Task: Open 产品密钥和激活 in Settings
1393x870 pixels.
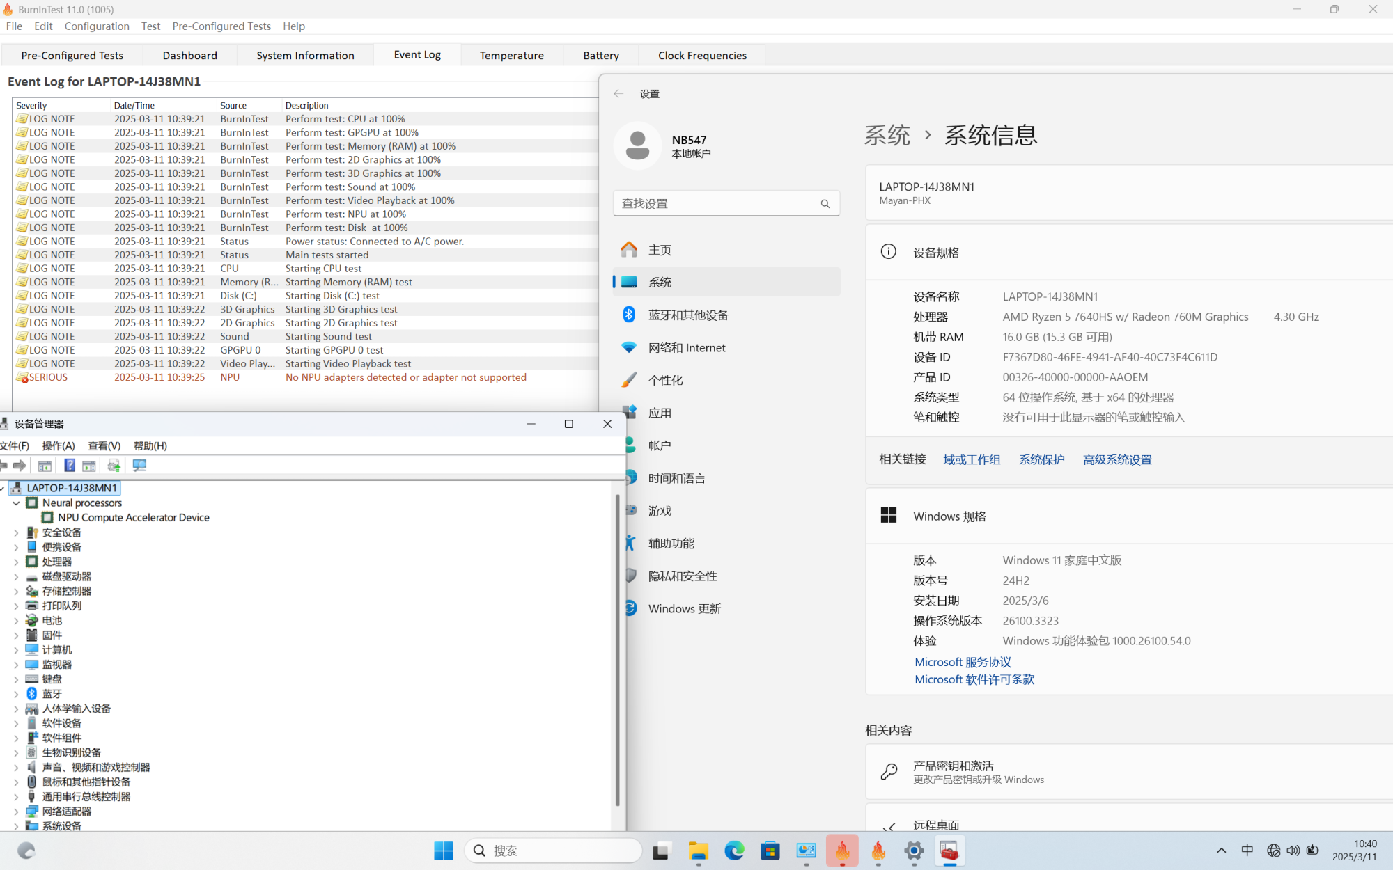Action: point(1129,771)
